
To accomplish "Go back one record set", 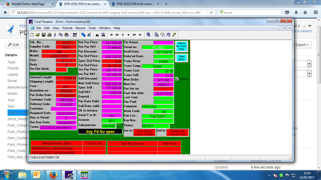I will point(117,35).
